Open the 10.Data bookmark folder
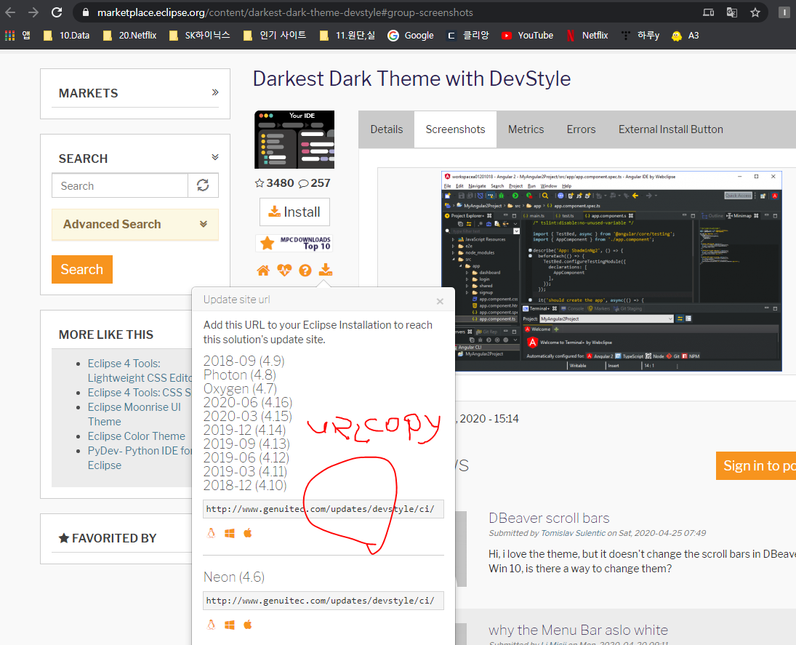The height and width of the screenshot is (645, 796). pyautogui.click(x=67, y=35)
